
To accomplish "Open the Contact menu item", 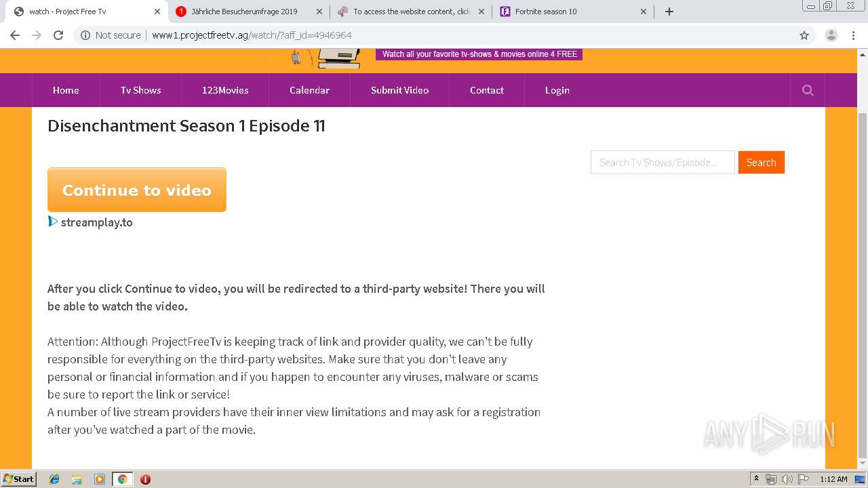I will point(487,90).
